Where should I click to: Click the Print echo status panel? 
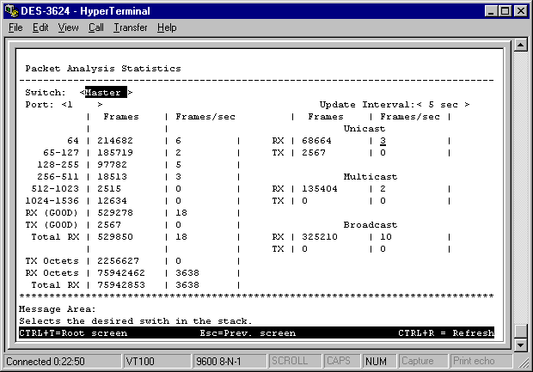474,361
